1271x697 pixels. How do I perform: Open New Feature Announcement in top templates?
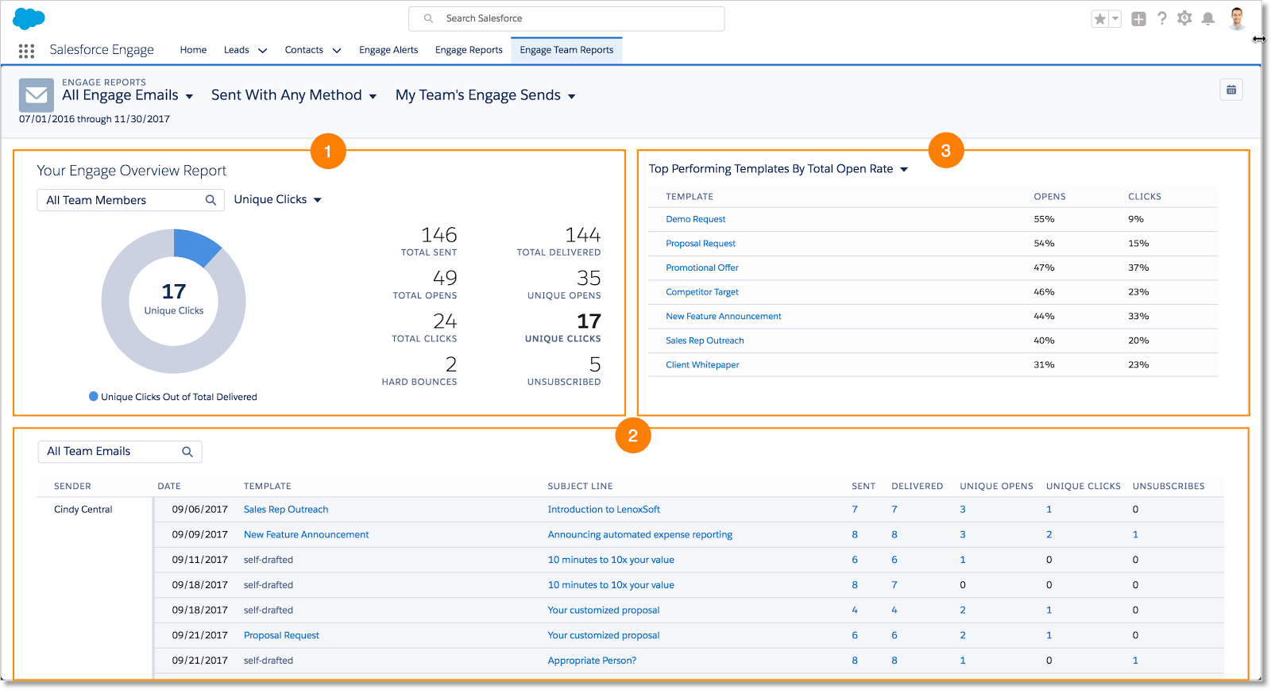click(x=724, y=316)
